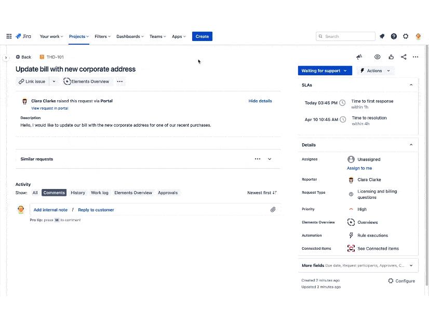Switch to the History activity tab
Viewport: 429px width, 324px height.
click(x=78, y=193)
